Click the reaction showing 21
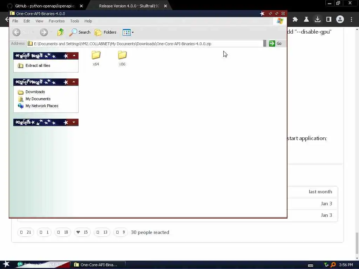Viewport: 359px width, 269px height. click(x=26, y=233)
